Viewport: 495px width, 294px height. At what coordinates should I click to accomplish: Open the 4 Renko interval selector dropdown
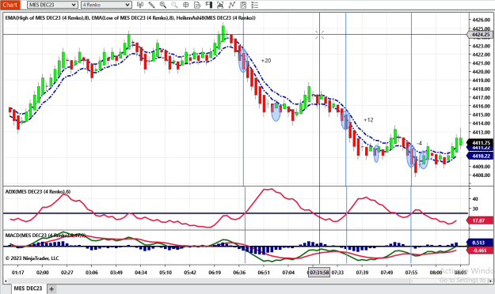tap(106, 5)
